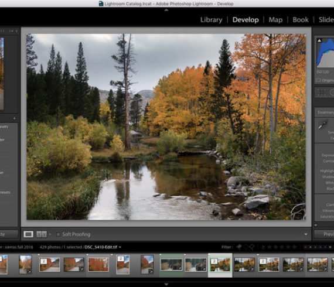Click the Previous button
334x287 pixels.
[324, 234]
